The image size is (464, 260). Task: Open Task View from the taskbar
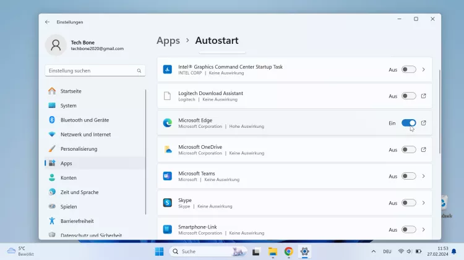tap(256, 251)
